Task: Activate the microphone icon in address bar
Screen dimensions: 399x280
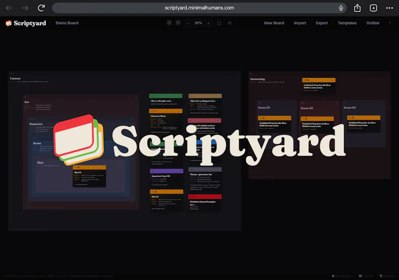Action: point(341,8)
